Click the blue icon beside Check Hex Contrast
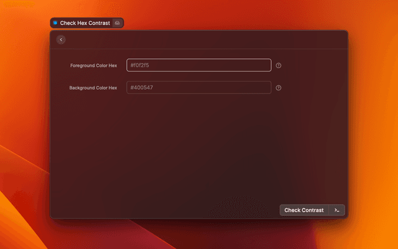 55,23
